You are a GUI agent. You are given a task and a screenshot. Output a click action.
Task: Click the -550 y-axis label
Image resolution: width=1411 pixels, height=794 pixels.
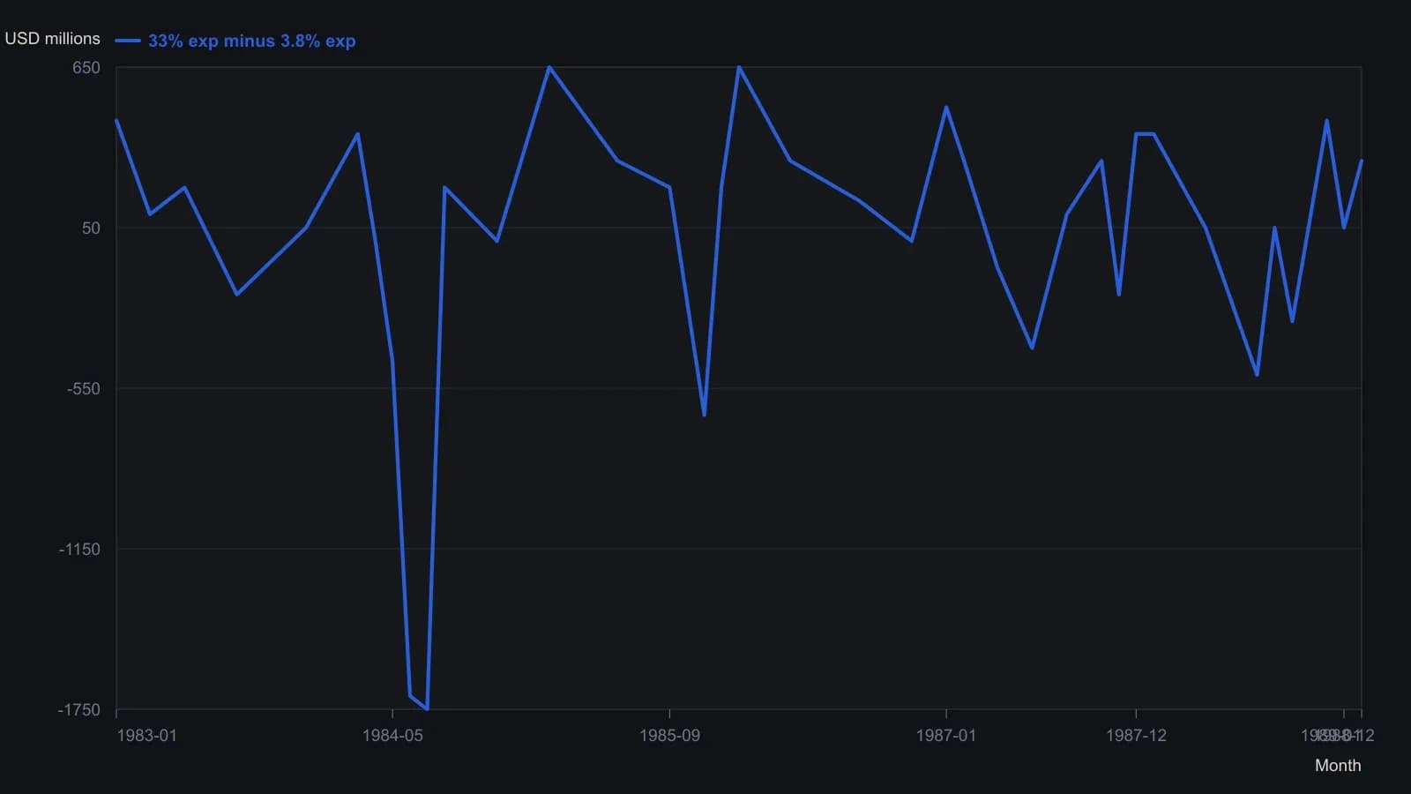[x=84, y=389]
